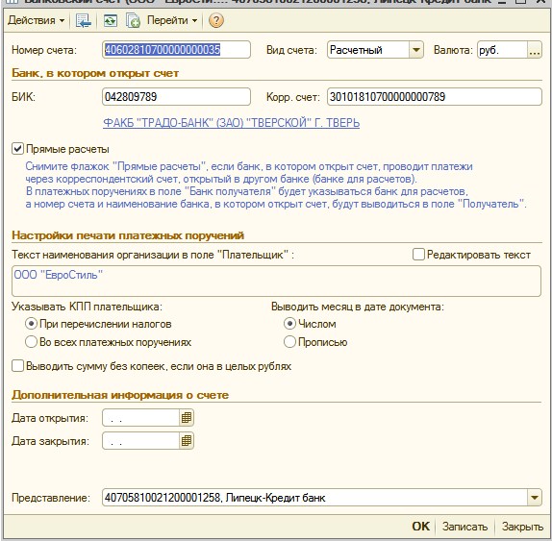552x541 pixels.
Task: Open the Перейти menu
Action: (172, 20)
